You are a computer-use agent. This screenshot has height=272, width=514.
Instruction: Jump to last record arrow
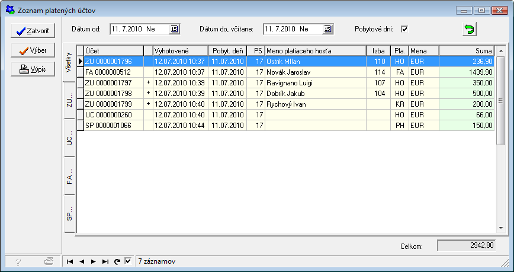tap(105, 261)
